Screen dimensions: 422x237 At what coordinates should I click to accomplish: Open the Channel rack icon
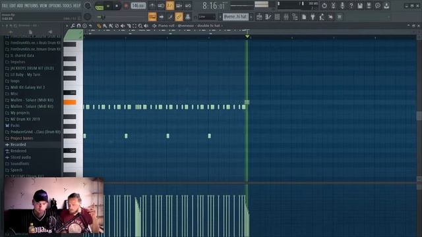277,17
